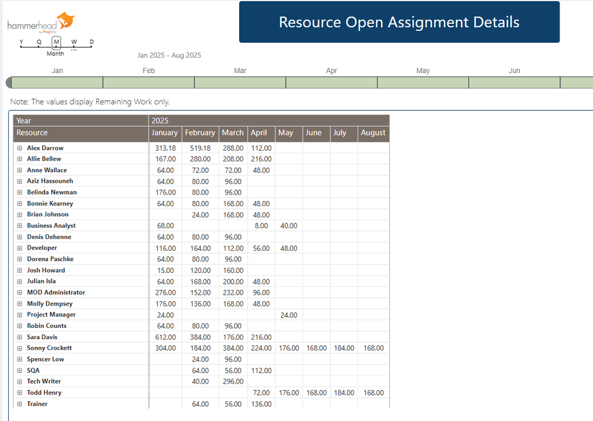Select the M (Month) granularity option

56,42
